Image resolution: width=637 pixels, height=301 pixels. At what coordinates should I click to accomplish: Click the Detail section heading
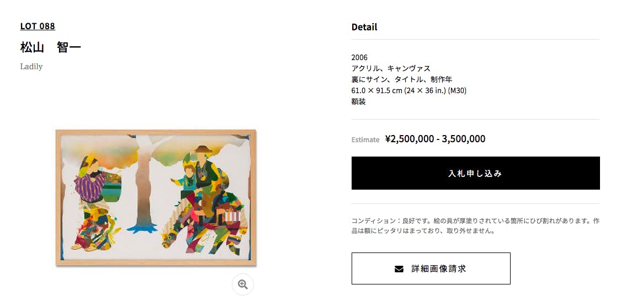click(x=364, y=27)
